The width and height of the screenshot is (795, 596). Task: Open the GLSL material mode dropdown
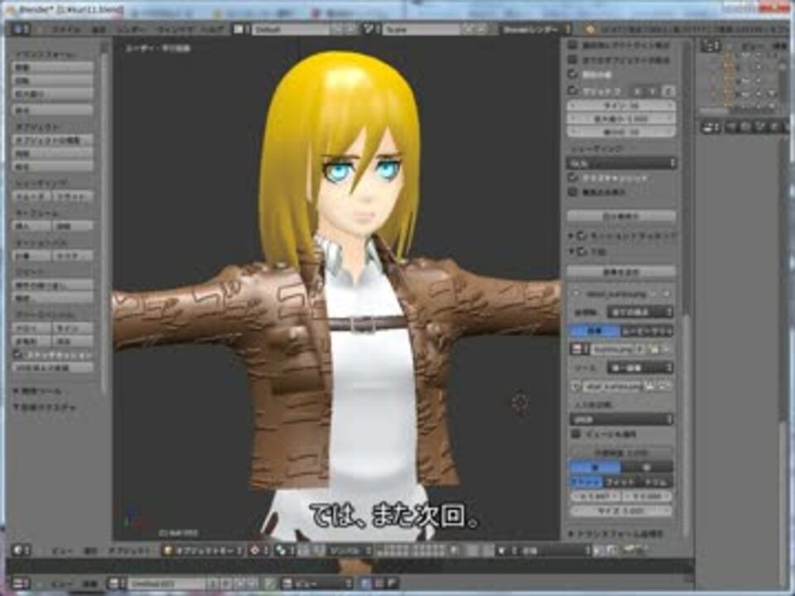click(x=622, y=163)
